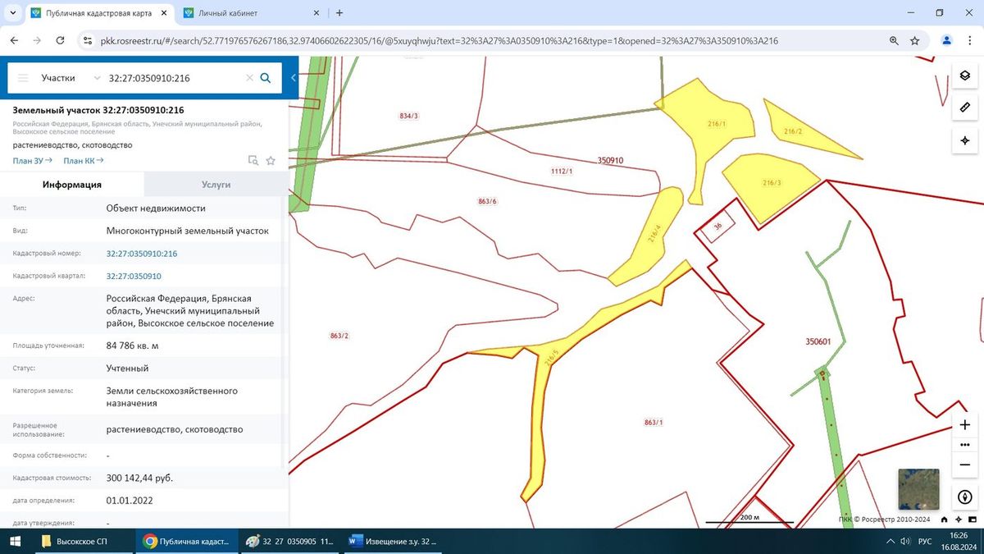
Task: Zoom in on the map with the plus button
Action: point(965,425)
